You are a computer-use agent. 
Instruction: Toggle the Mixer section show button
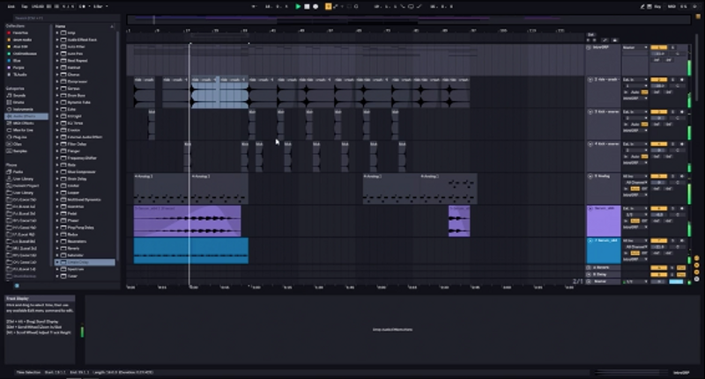pyautogui.click(x=696, y=273)
